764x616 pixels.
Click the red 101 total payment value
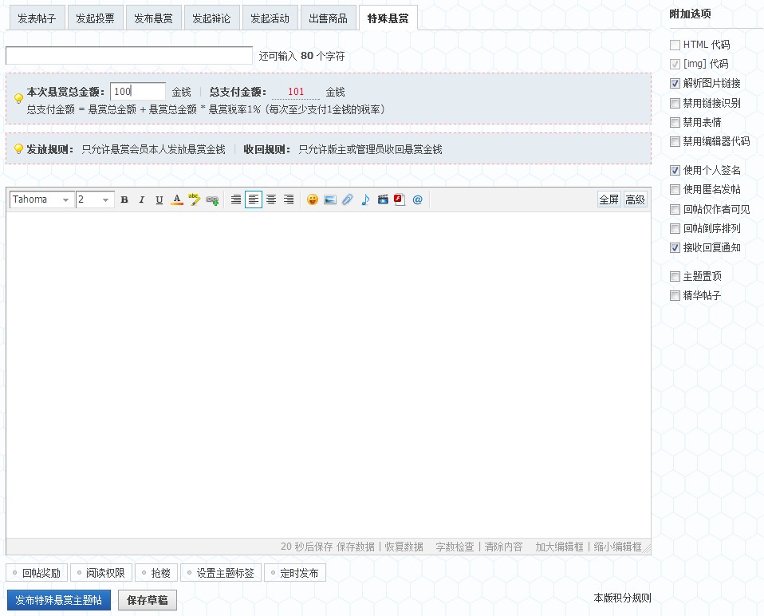click(x=296, y=92)
